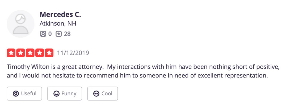
Task: Click the third red rating star
Action: pos(30,53)
